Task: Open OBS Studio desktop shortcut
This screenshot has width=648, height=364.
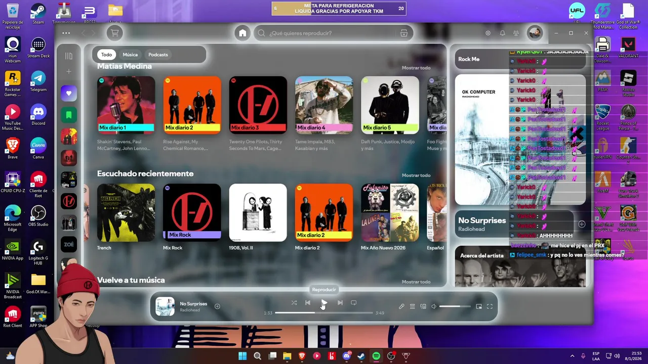Action: point(38,216)
